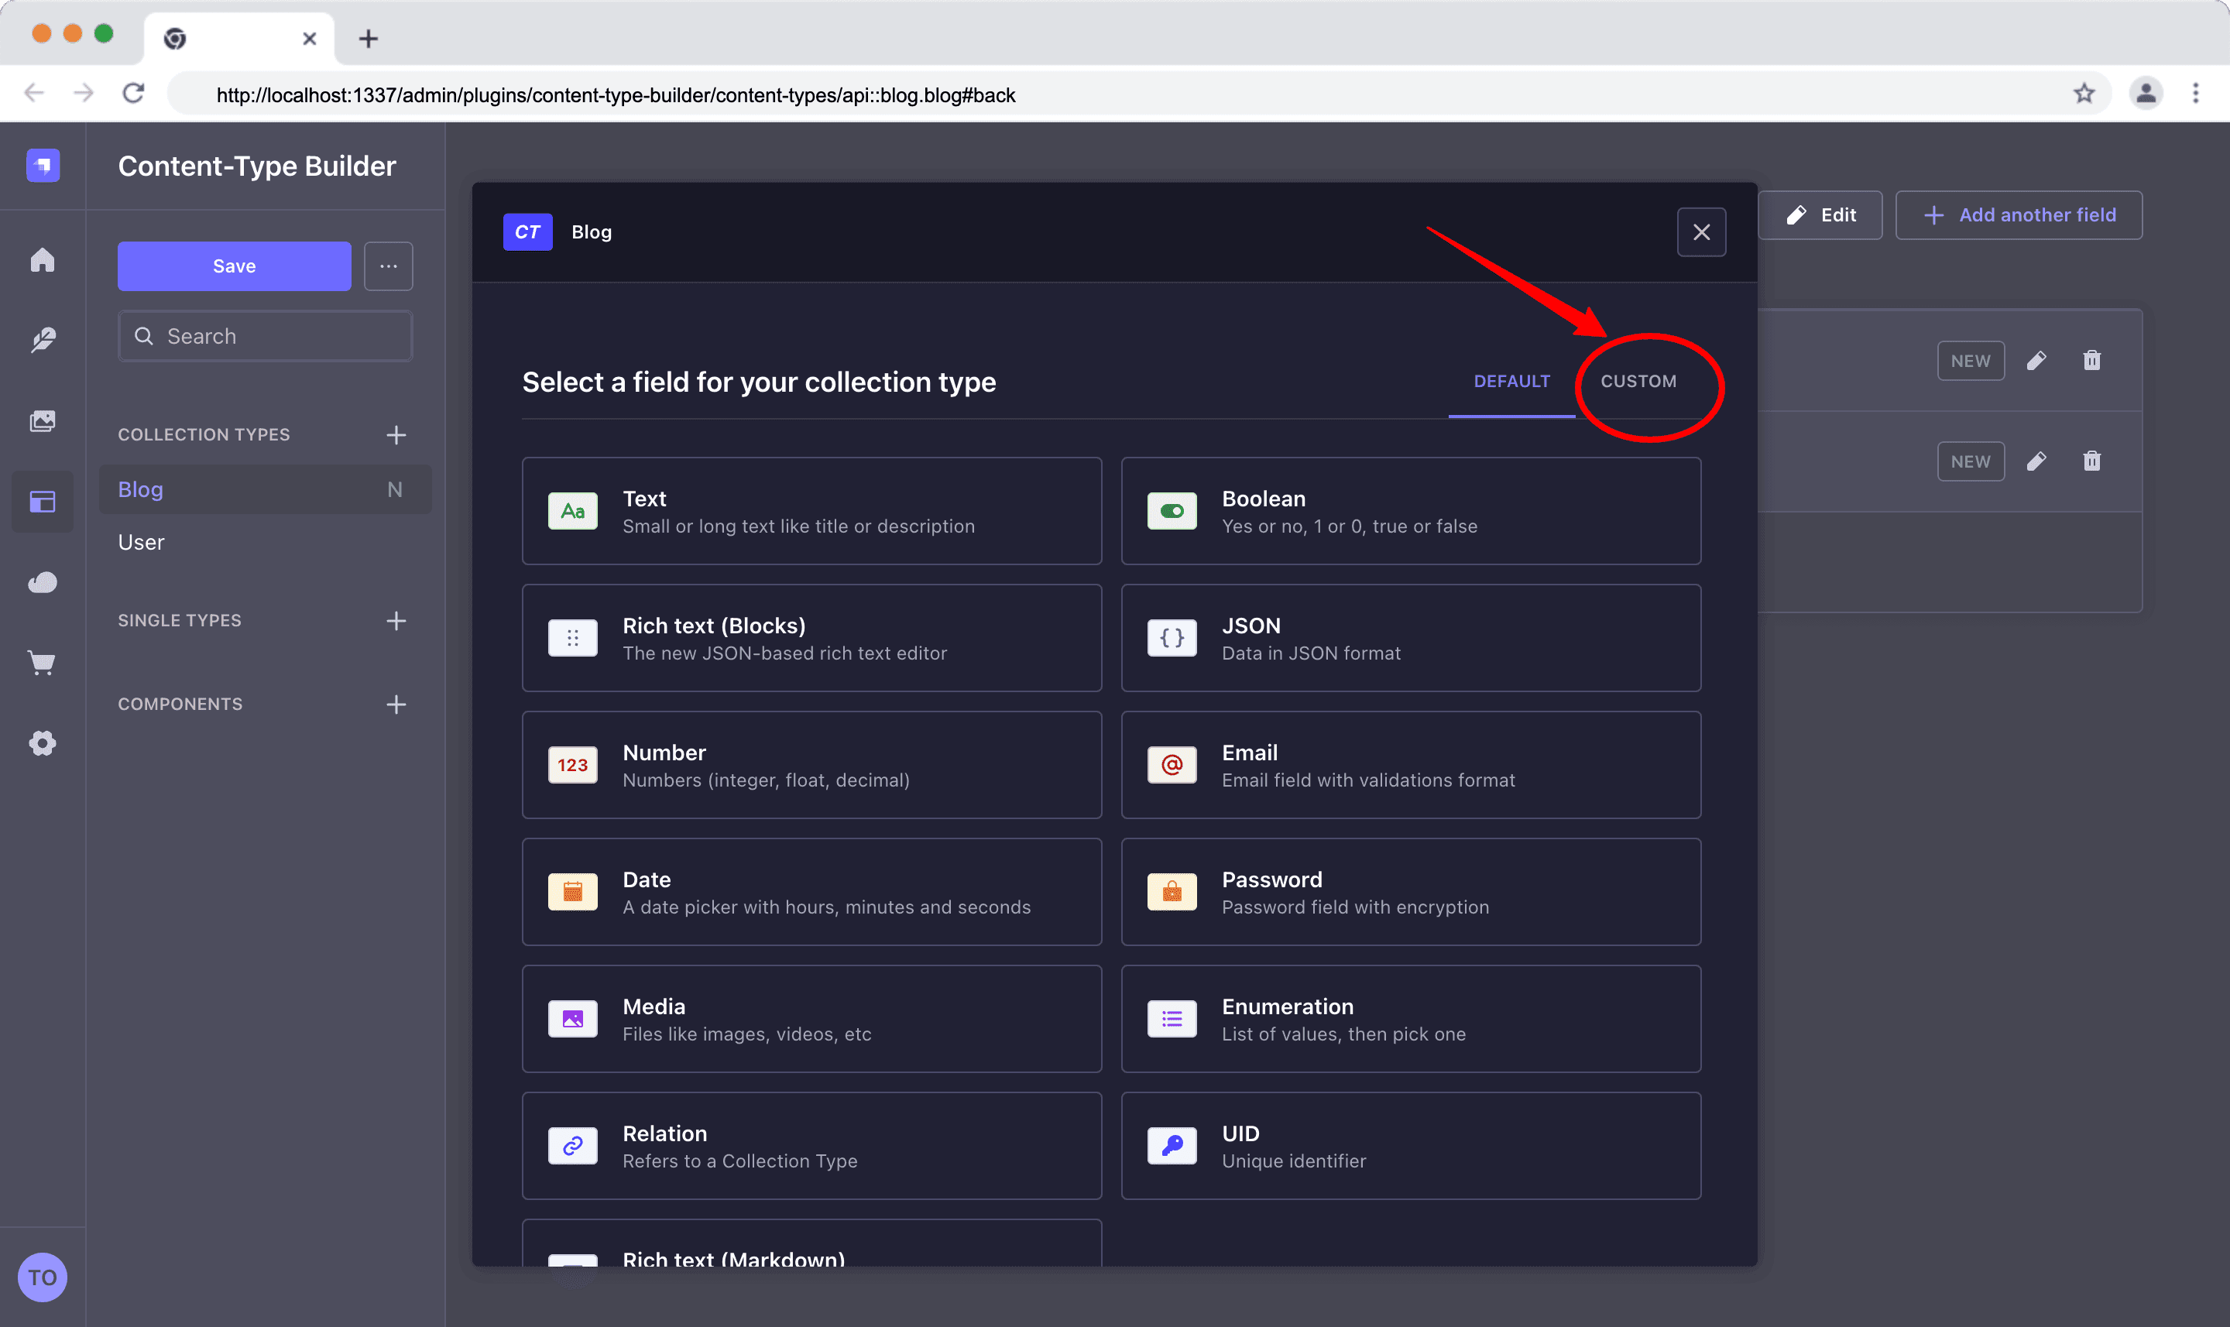Choose the Enumeration field type
Image resolution: width=2230 pixels, height=1327 pixels.
click(1411, 1020)
